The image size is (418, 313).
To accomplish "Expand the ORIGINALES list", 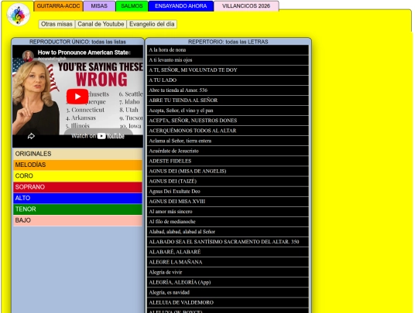I will [x=77, y=154].
